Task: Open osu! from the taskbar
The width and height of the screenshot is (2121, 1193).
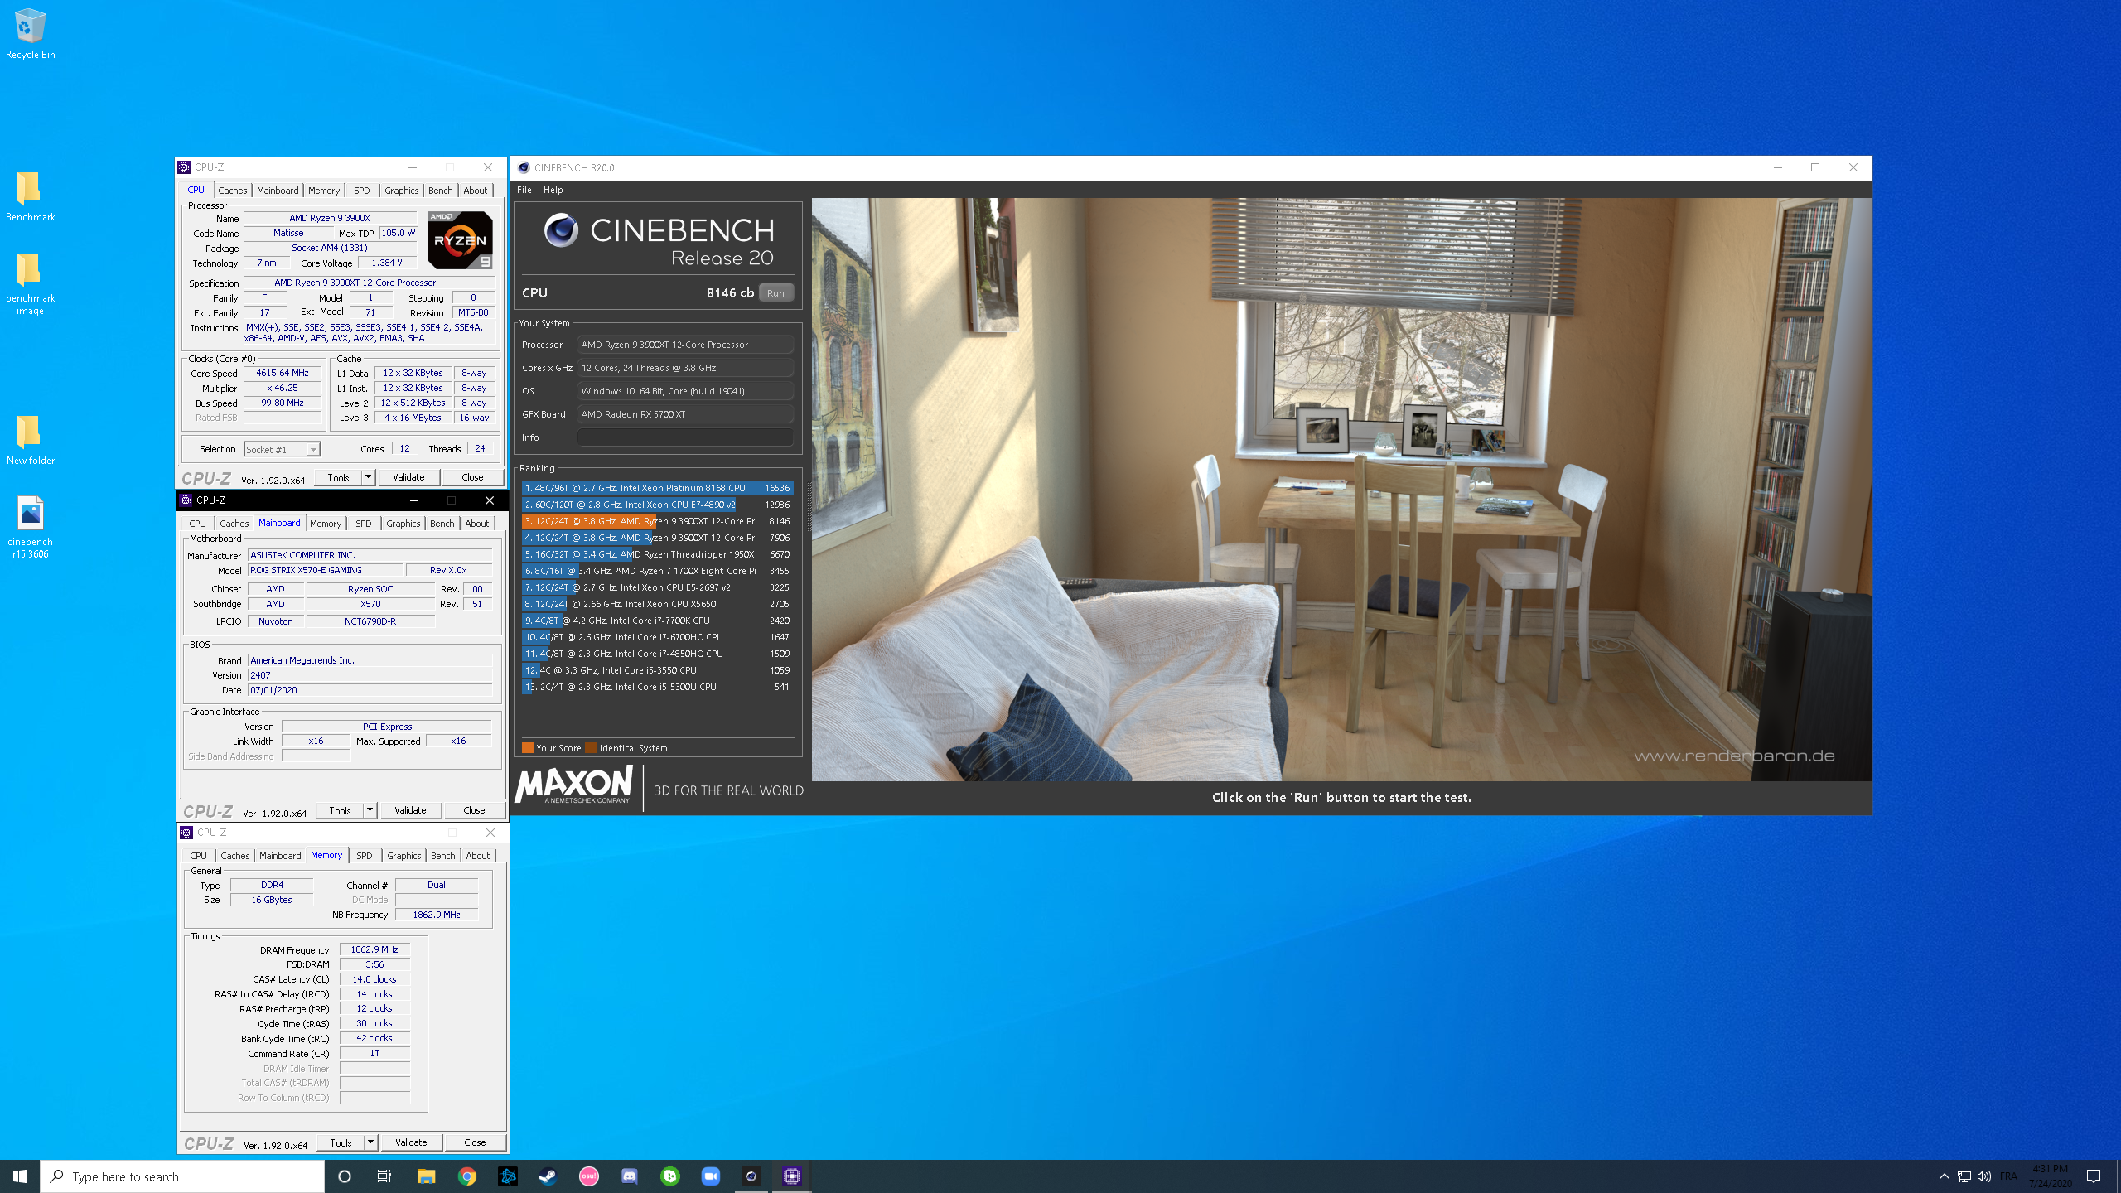Action: [588, 1176]
